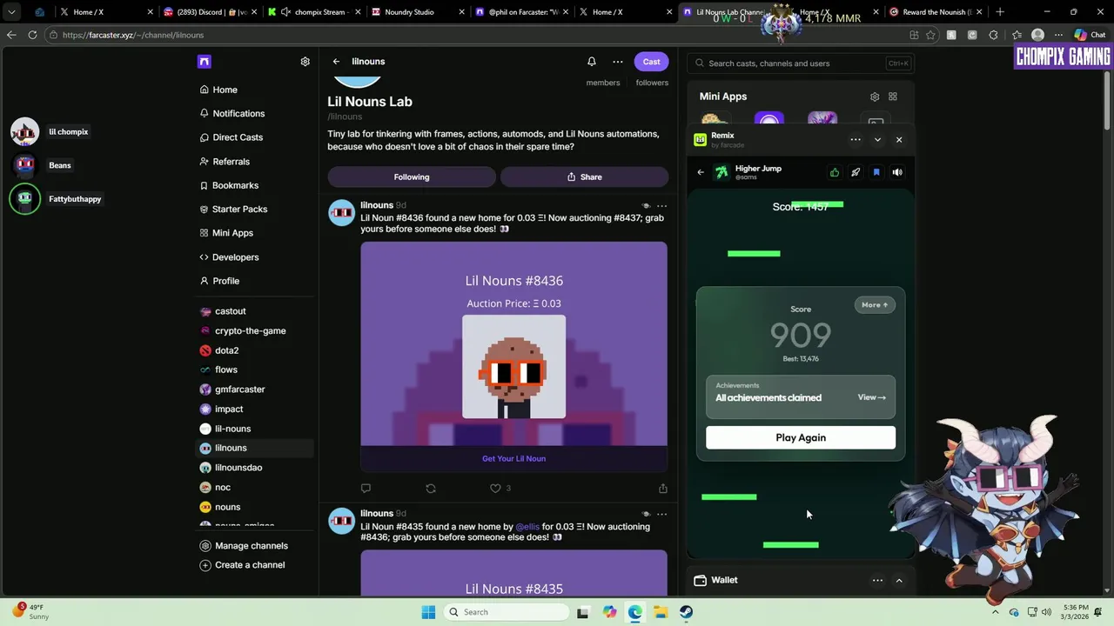
Task: Recast the Lil Noun #8436 post
Action: (431, 489)
